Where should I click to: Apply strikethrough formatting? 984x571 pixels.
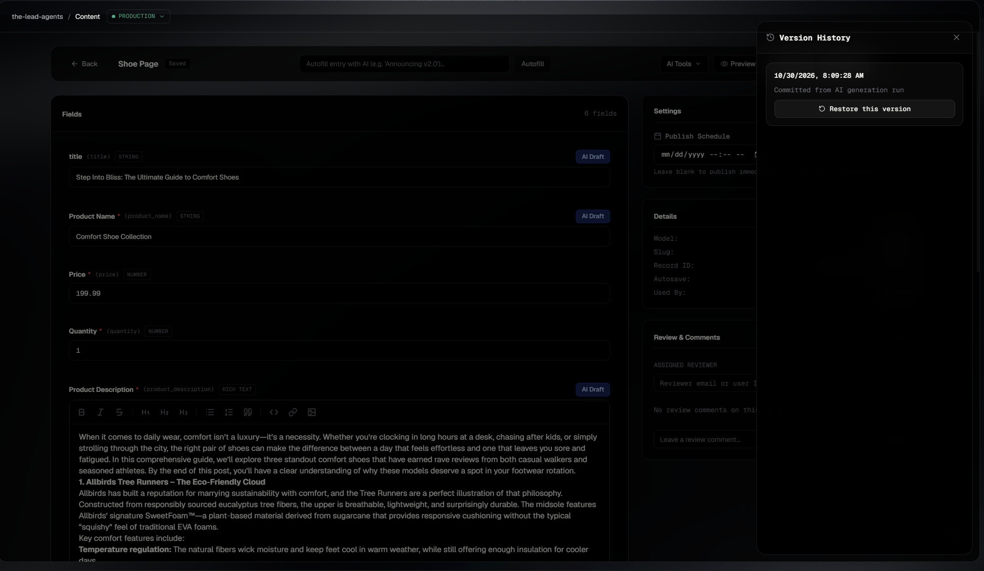tap(119, 412)
